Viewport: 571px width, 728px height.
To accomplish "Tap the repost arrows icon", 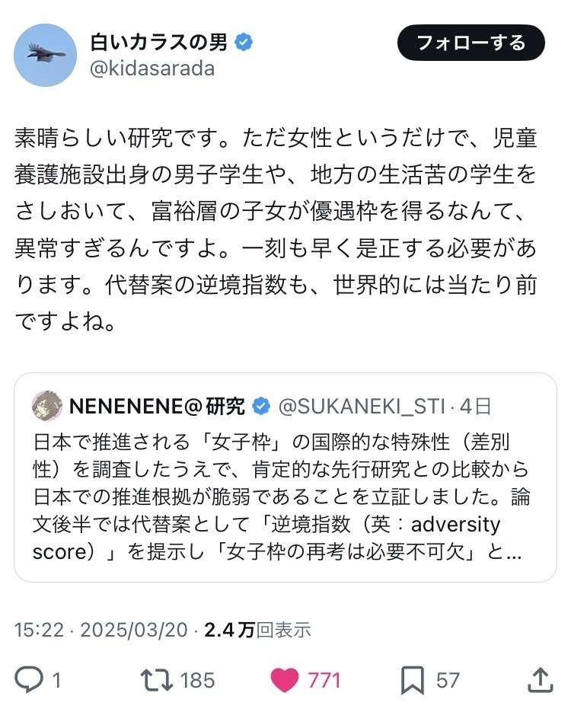I will pos(158,679).
